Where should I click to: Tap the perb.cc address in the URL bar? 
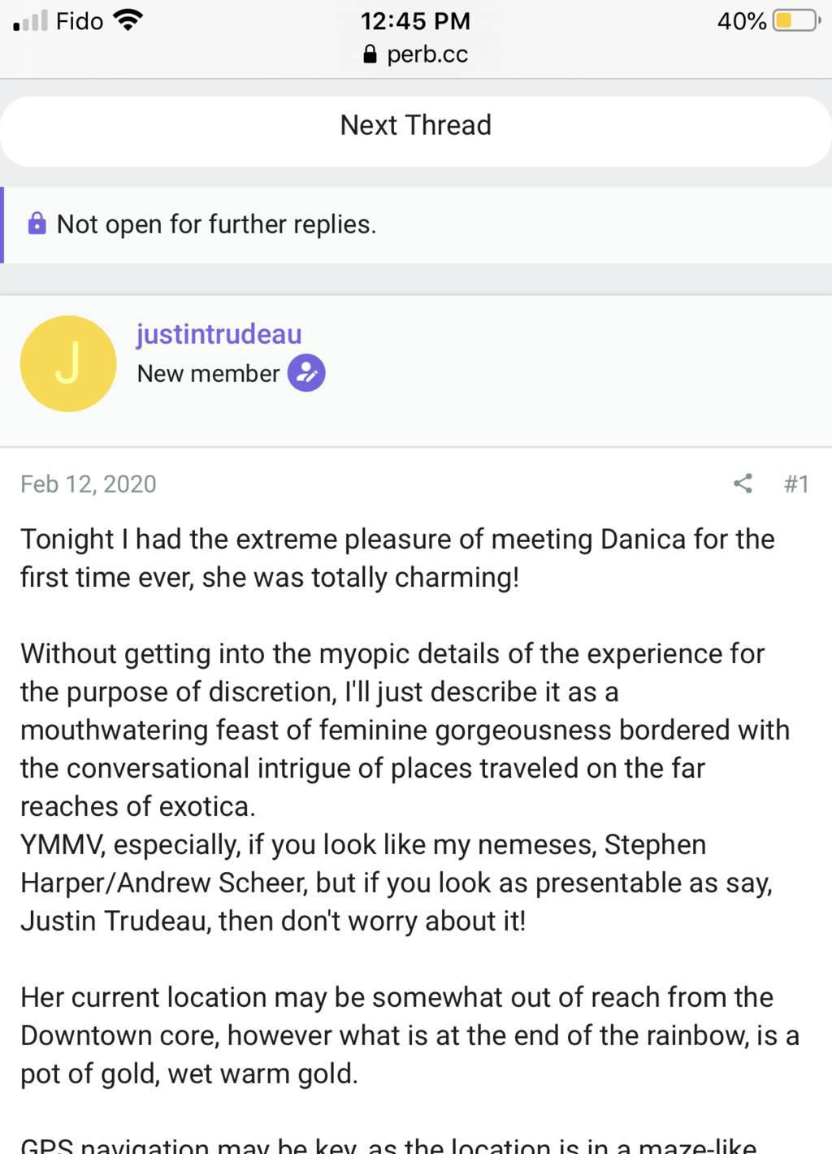(x=427, y=54)
